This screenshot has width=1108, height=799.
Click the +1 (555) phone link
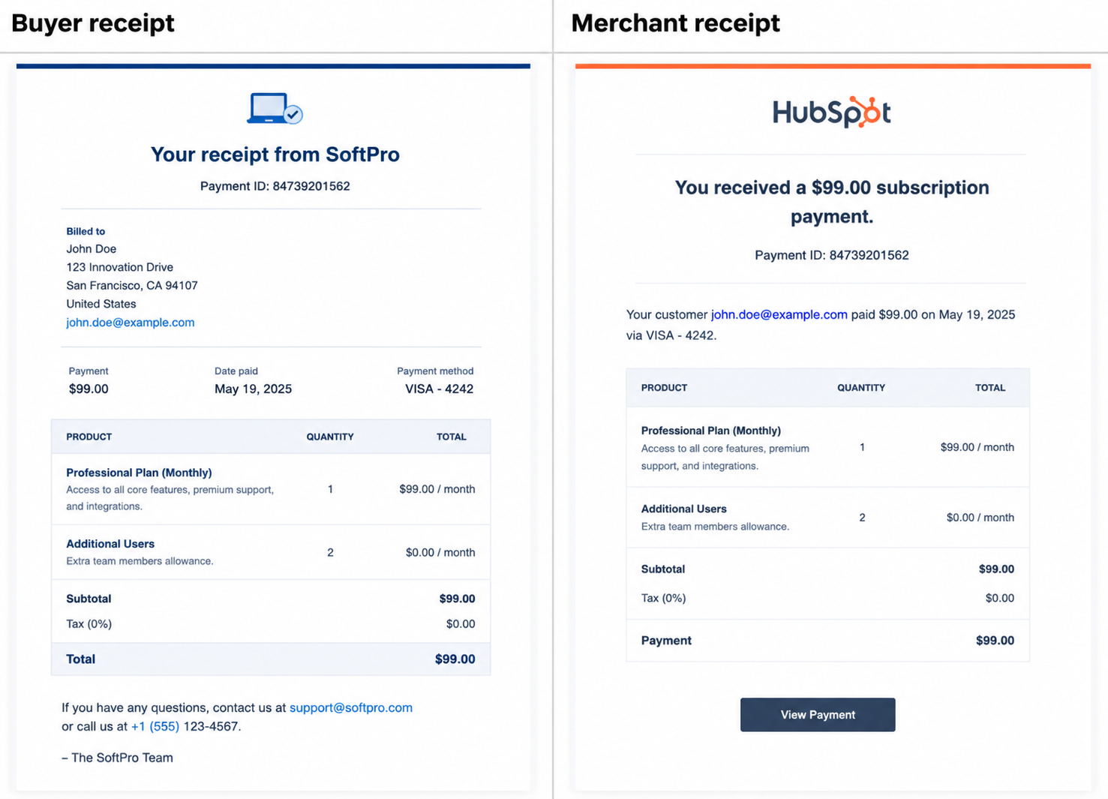[155, 726]
